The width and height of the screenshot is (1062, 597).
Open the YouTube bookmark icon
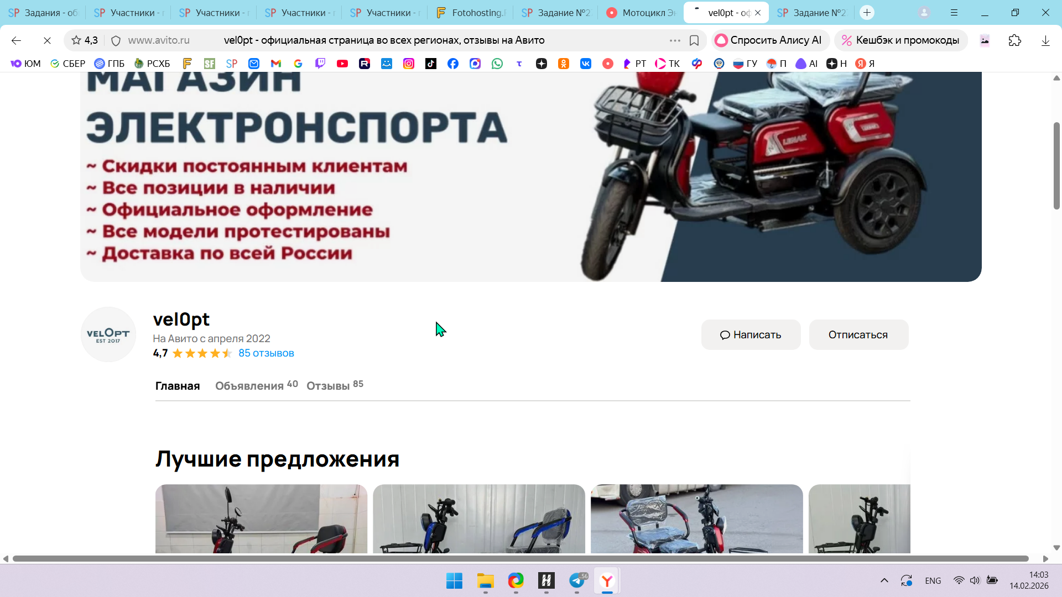[342, 64]
